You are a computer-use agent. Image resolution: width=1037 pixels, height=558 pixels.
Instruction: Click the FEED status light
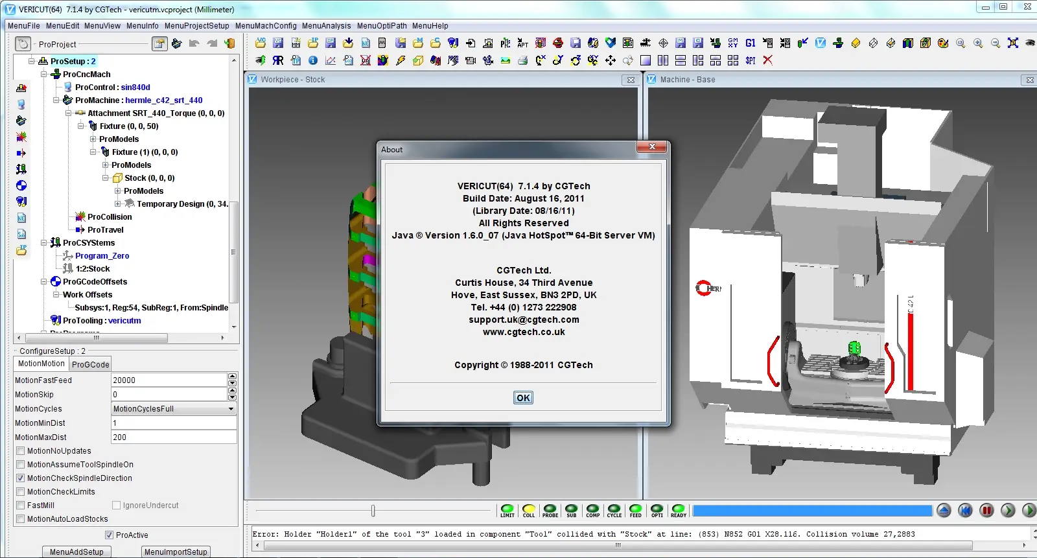[636, 511]
